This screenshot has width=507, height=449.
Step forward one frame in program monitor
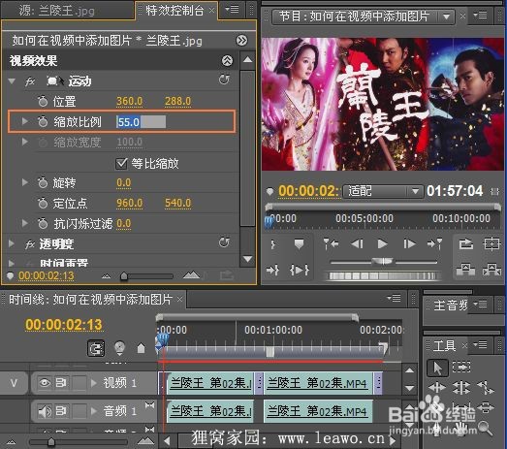pyautogui.click(x=409, y=244)
